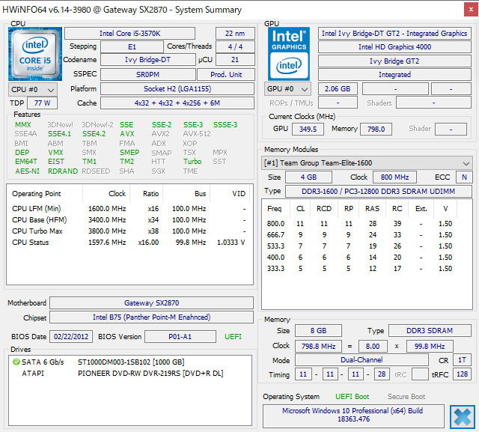The image size is (479, 432).
Task: Click the 22 nm process field
Action: [x=235, y=33]
